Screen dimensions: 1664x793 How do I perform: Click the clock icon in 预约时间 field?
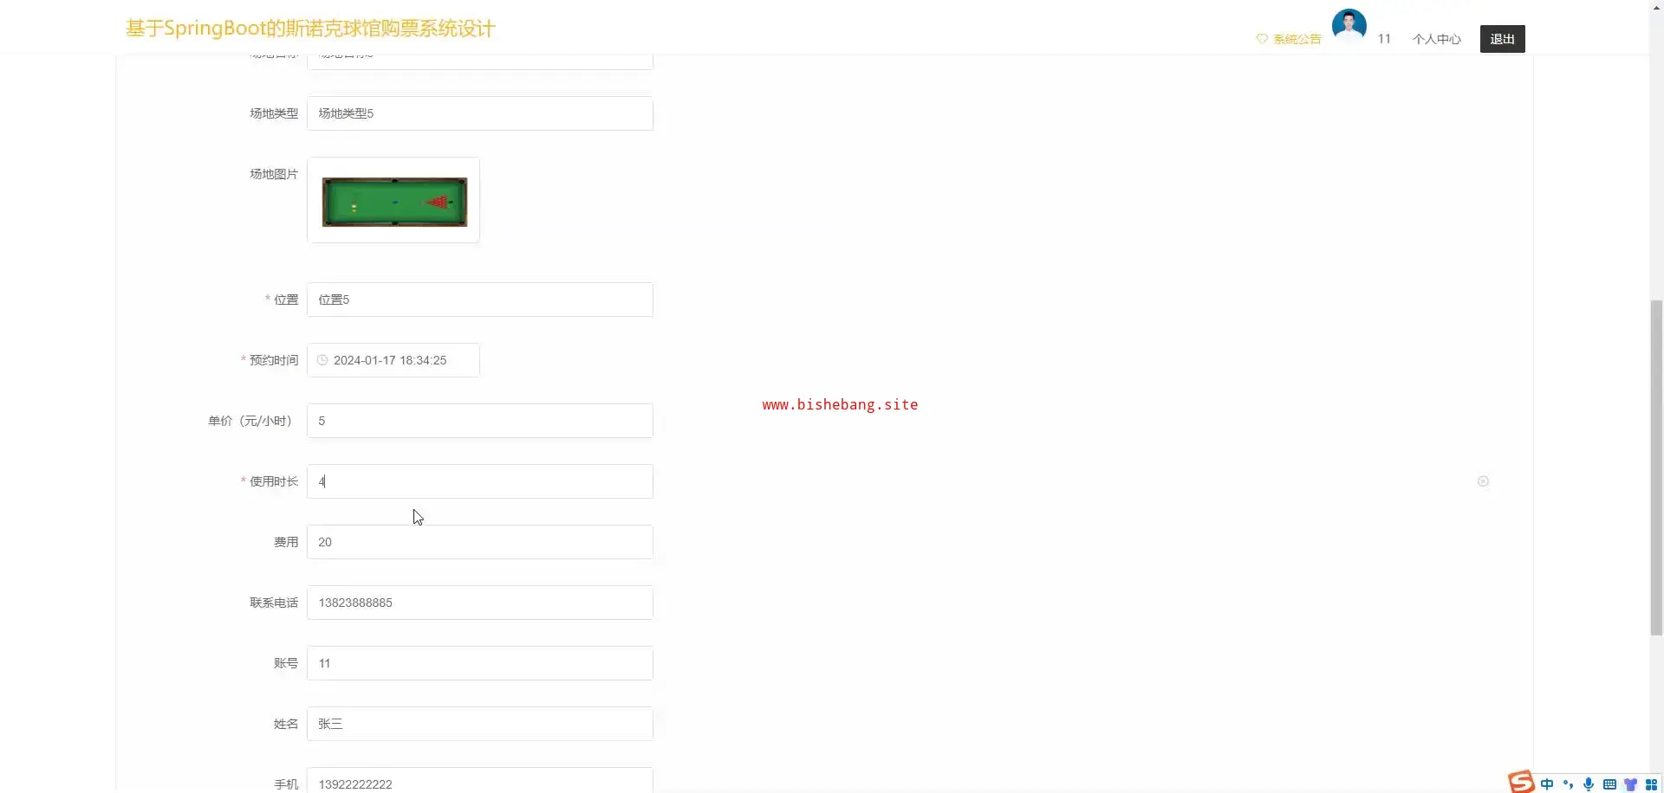(x=322, y=360)
